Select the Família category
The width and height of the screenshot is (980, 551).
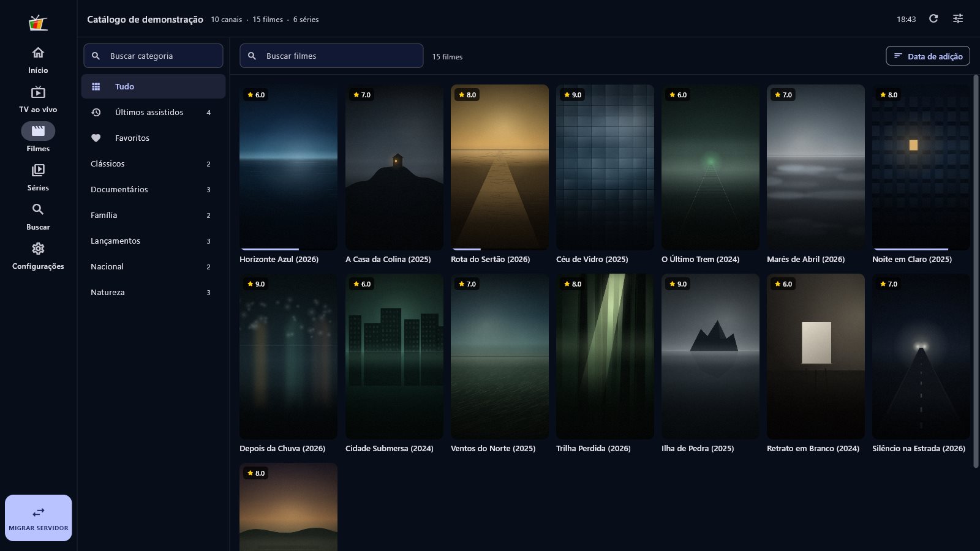pyautogui.click(x=153, y=215)
